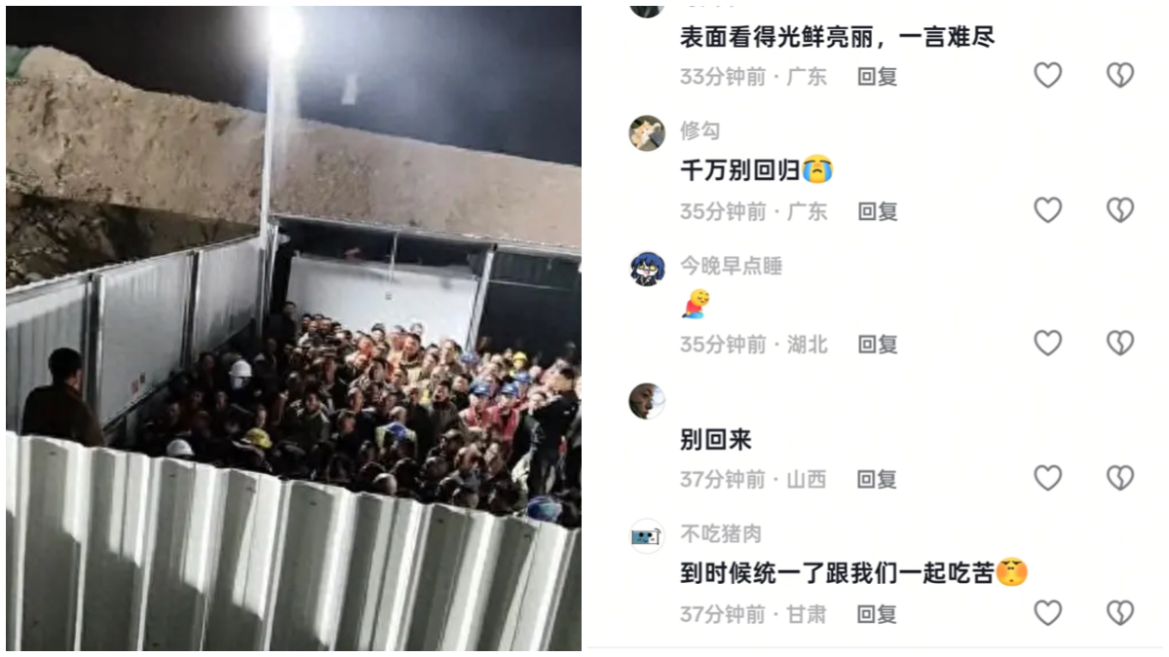Open 修勾's avatar profile picture

[647, 132]
